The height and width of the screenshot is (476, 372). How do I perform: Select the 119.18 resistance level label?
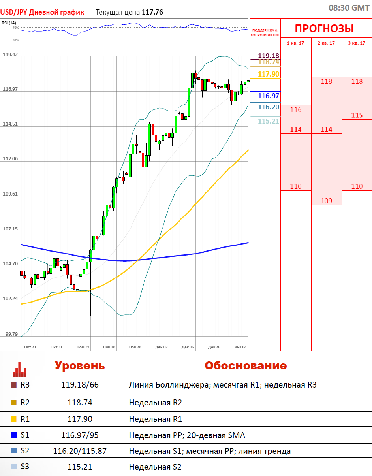(269, 56)
